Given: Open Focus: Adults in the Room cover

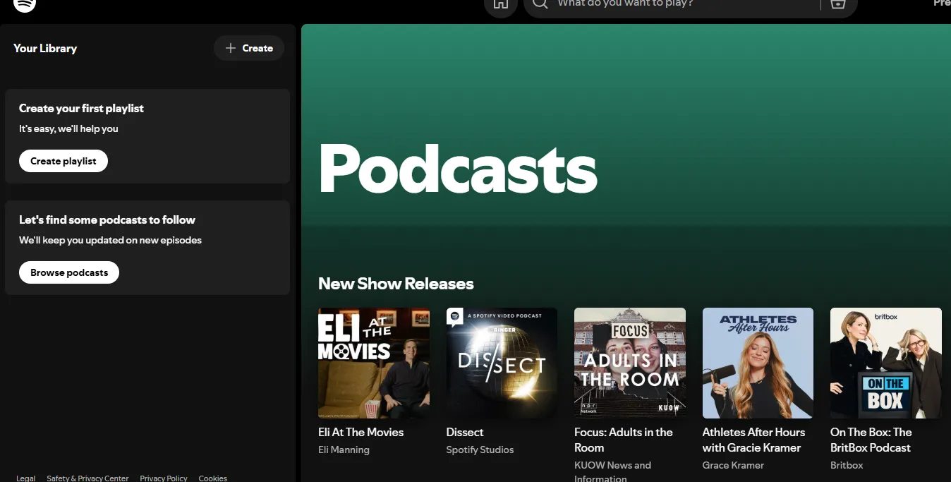Looking at the screenshot, I should [630, 363].
